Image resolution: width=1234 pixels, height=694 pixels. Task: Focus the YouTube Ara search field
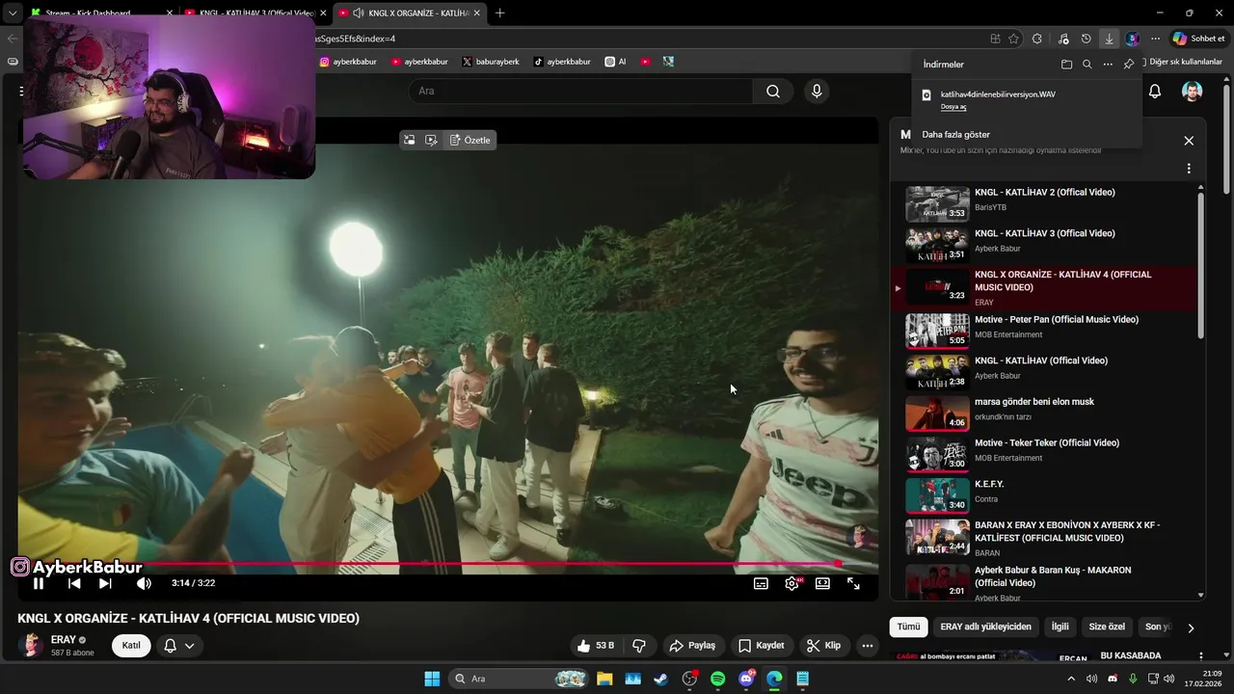click(x=580, y=92)
